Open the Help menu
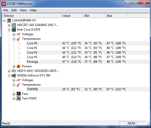151x128 pixels. 33,10
